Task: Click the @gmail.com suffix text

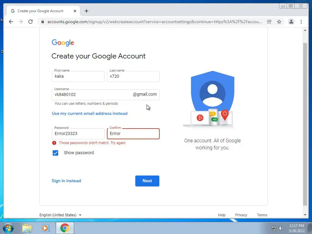Action: 145,94
